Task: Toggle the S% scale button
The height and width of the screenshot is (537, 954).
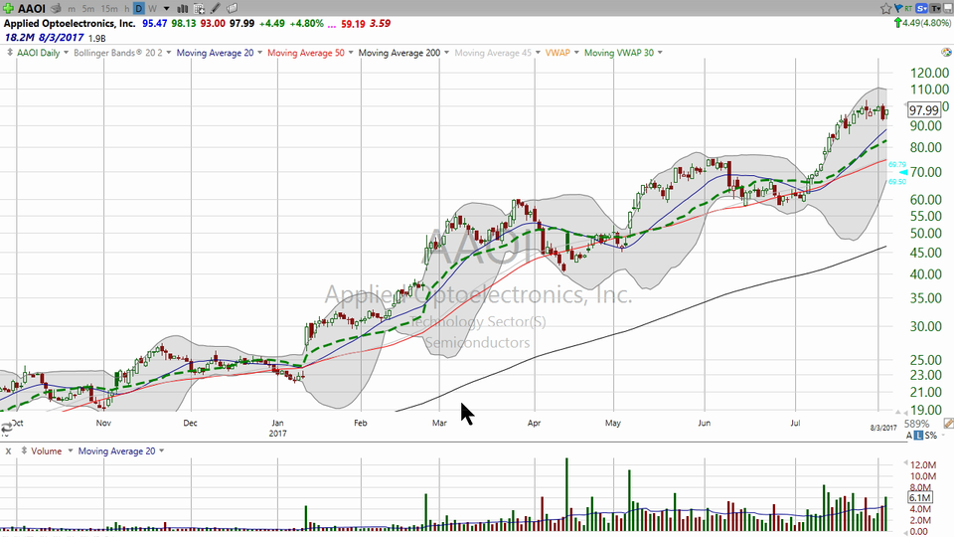Action: (x=931, y=436)
